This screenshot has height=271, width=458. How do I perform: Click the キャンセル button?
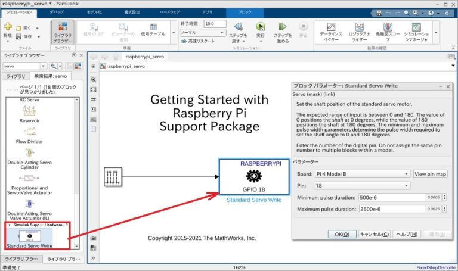(x=374, y=234)
